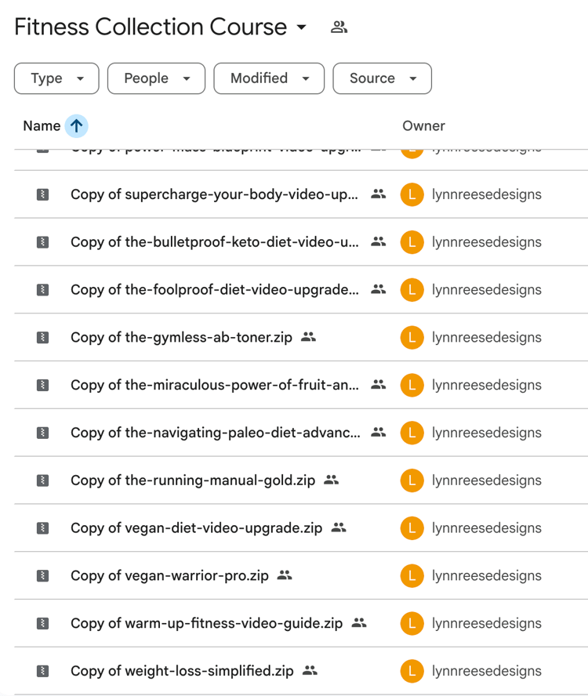588x696 pixels.
Task: Click owner avatar on bulletproof-keto-diet row
Action: [412, 242]
